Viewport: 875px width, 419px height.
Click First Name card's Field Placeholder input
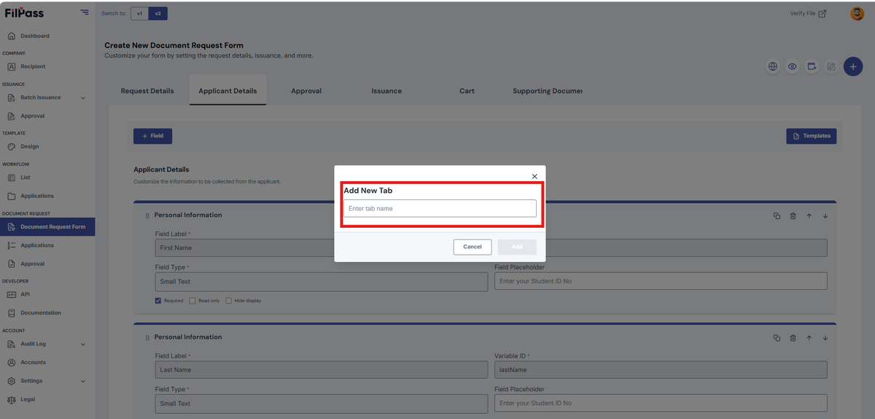pyautogui.click(x=661, y=282)
